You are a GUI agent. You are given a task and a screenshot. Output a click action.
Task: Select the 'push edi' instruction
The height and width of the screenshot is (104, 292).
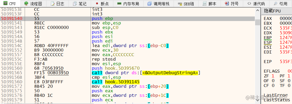(x=102, y=41)
